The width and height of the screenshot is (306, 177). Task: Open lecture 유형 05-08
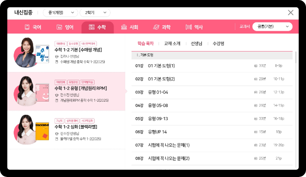click(x=158, y=106)
